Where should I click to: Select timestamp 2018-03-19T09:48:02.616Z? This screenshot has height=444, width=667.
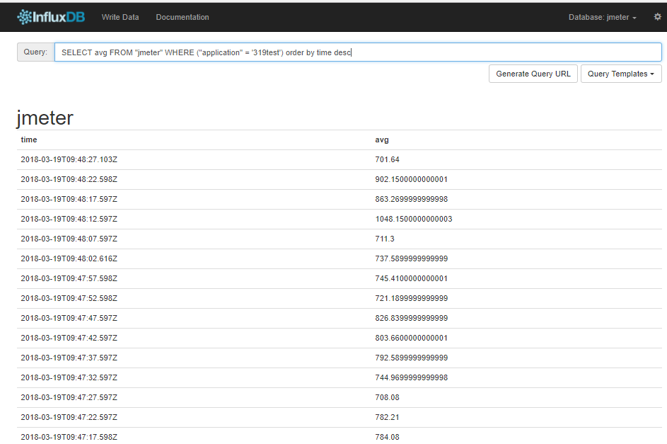tap(69, 258)
